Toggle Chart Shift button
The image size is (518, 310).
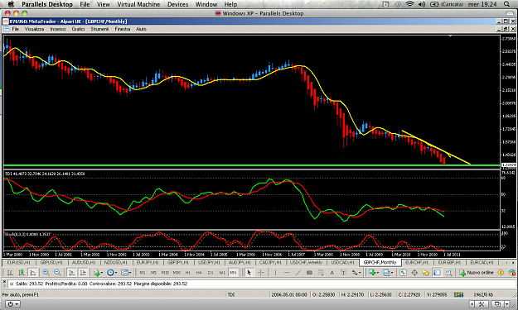coord(83,273)
